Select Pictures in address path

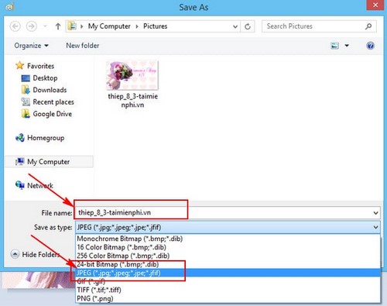[156, 26]
